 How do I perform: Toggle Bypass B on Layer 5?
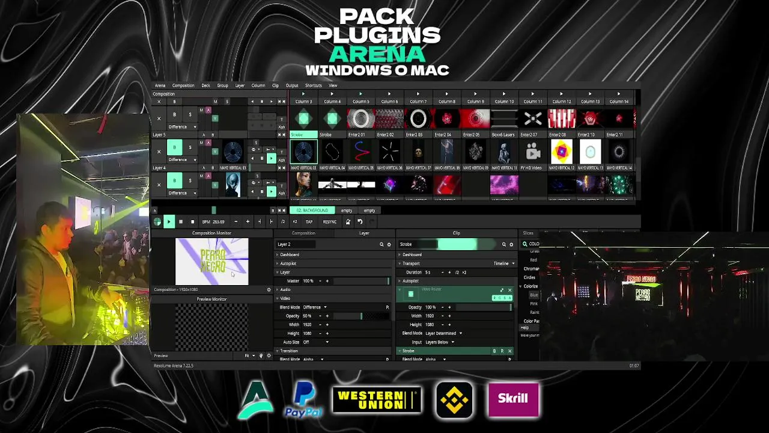click(174, 147)
